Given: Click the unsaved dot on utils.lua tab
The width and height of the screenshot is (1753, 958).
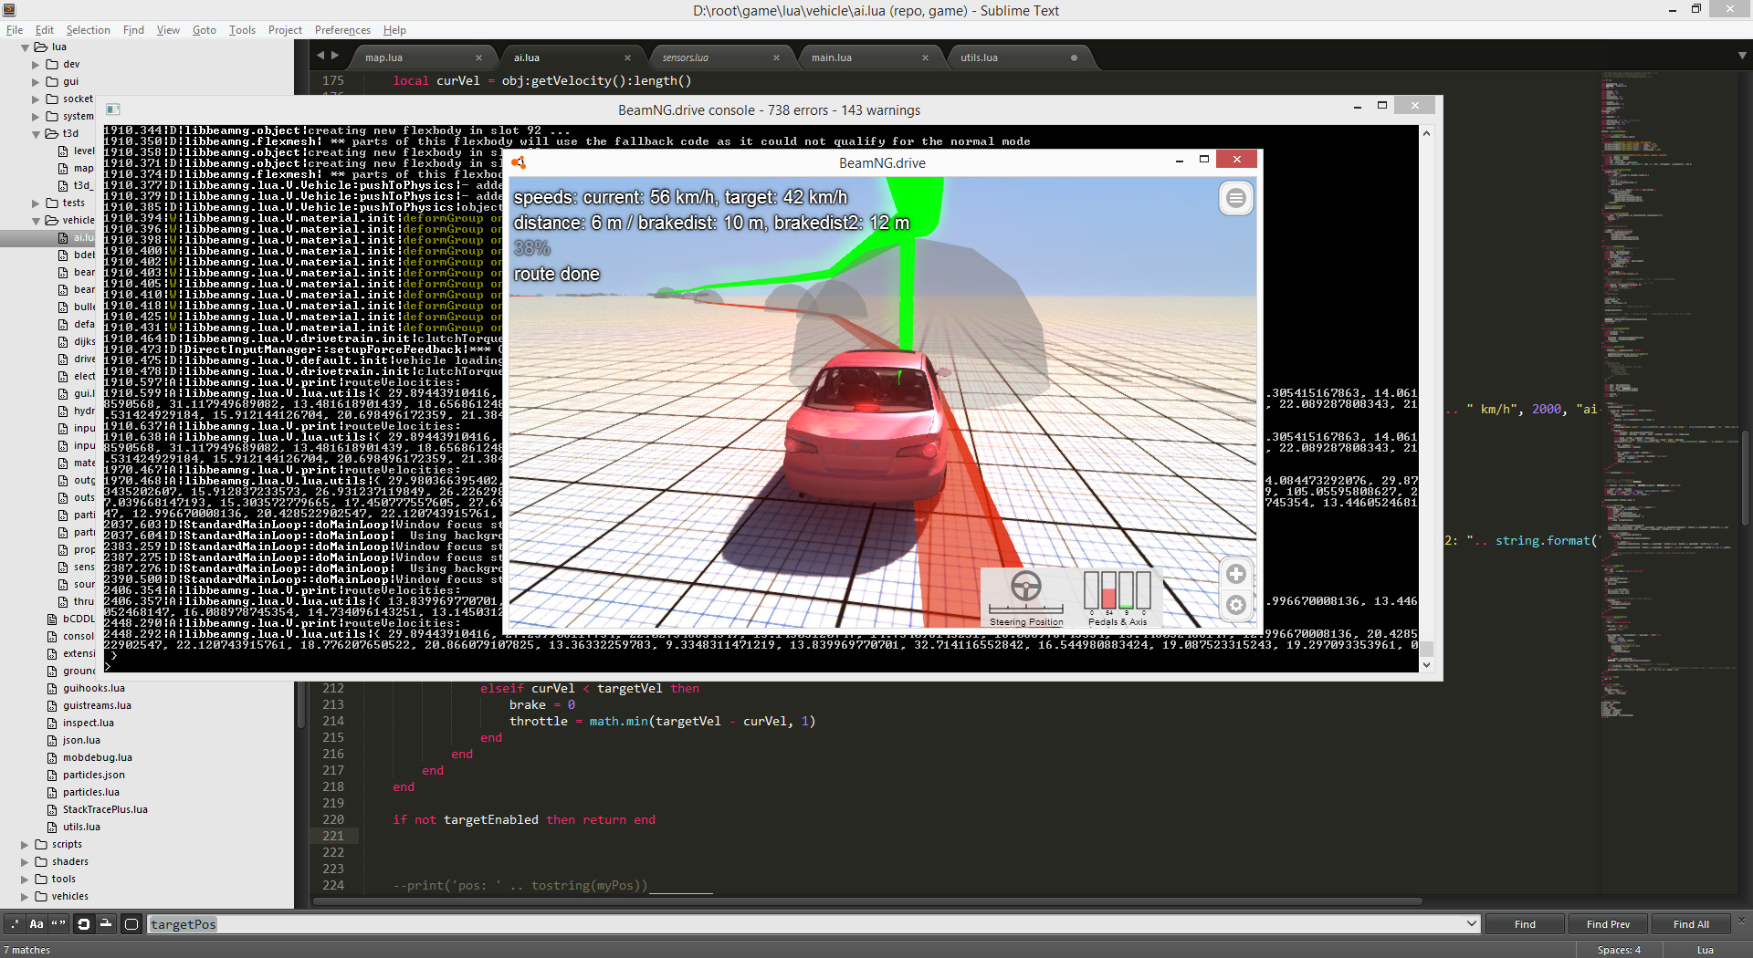Looking at the screenshot, I should click(x=1074, y=57).
